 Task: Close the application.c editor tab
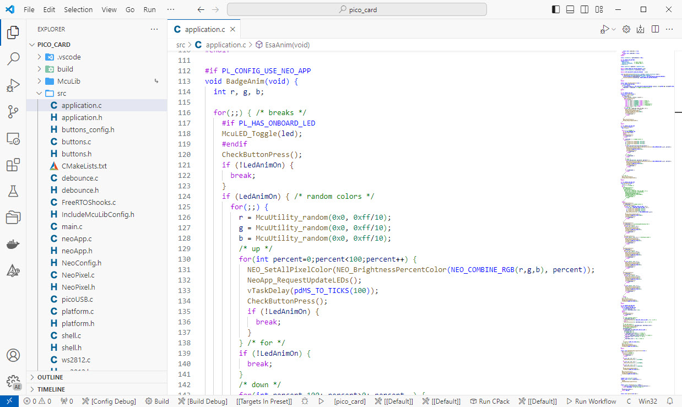233,30
